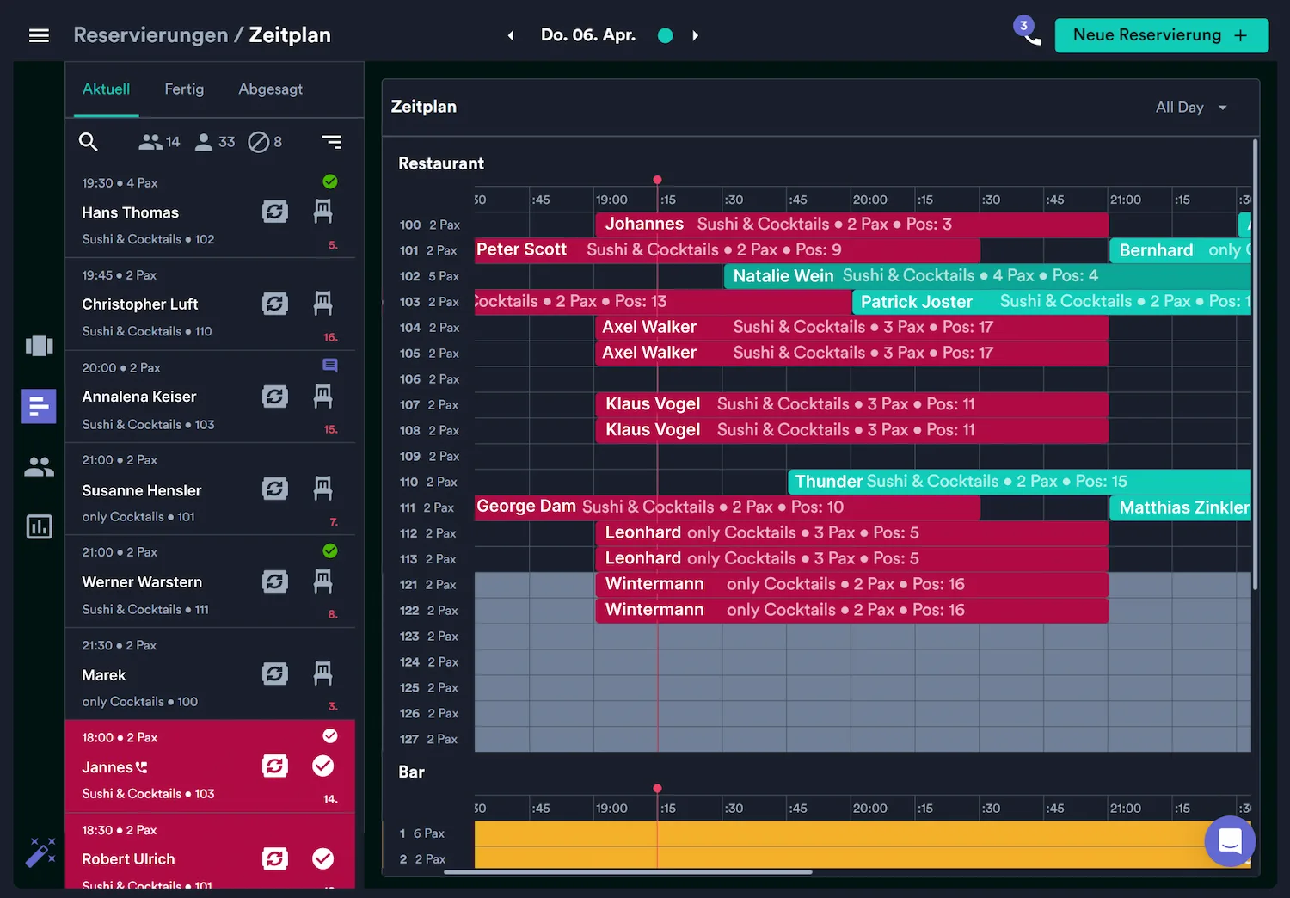The height and width of the screenshot is (898, 1290).
Task: Open the phone calls icon with badge
Action: coord(1029,34)
